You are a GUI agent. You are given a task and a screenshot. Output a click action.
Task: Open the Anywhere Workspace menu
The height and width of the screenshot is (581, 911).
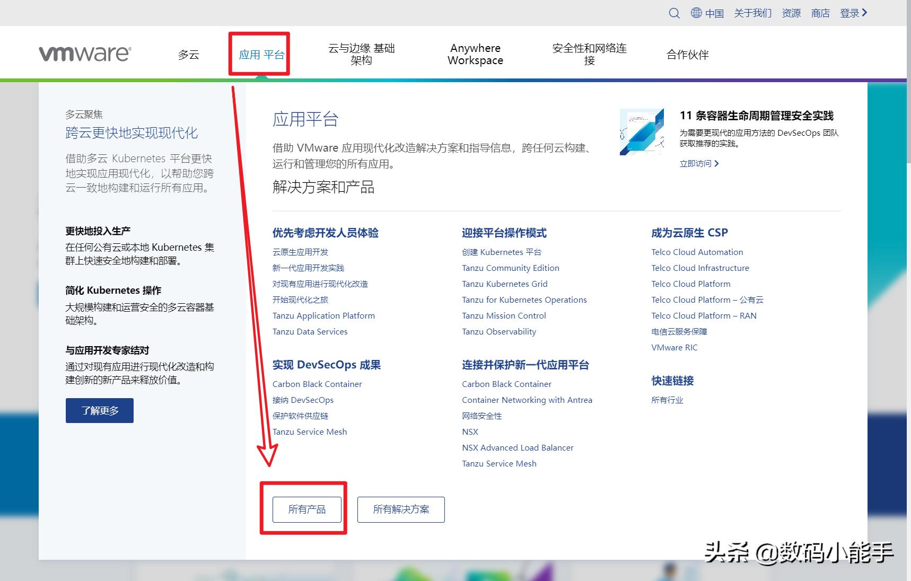click(475, 54)
